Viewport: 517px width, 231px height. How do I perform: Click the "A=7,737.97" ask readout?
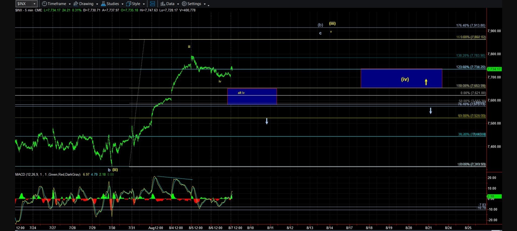[110, 10]
